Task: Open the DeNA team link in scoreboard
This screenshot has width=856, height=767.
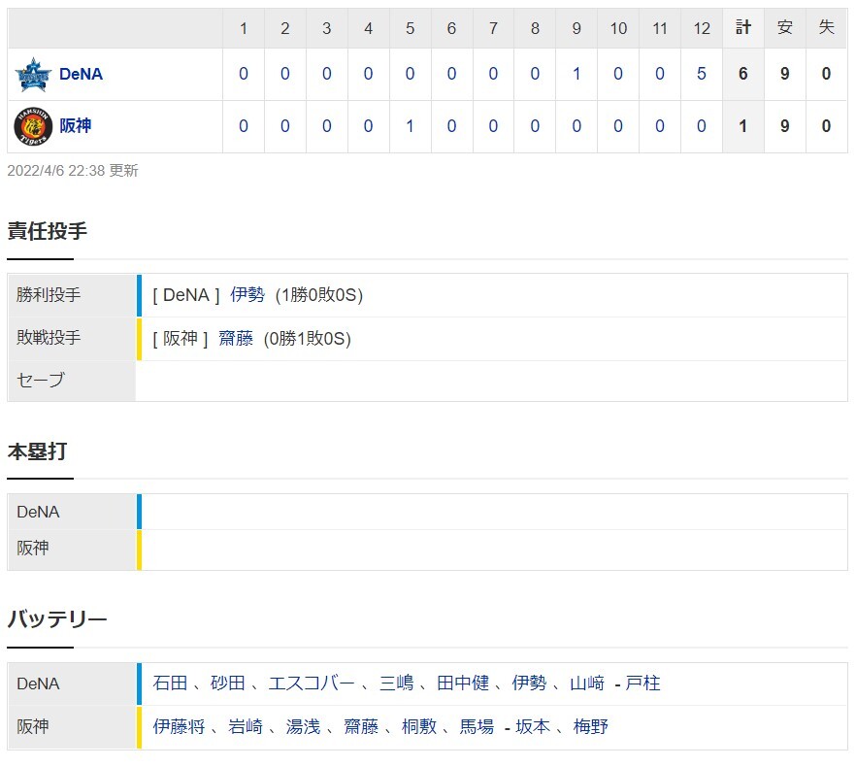Action: [81, 74]
